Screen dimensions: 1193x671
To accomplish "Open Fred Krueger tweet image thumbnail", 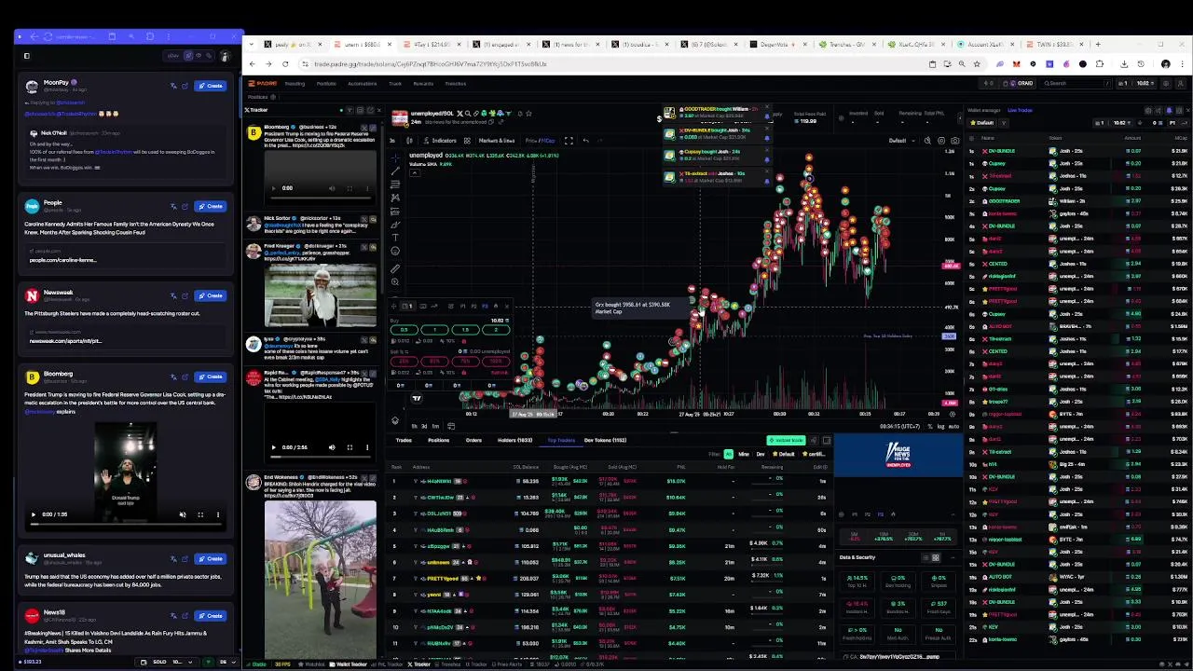I will point(320,294).
